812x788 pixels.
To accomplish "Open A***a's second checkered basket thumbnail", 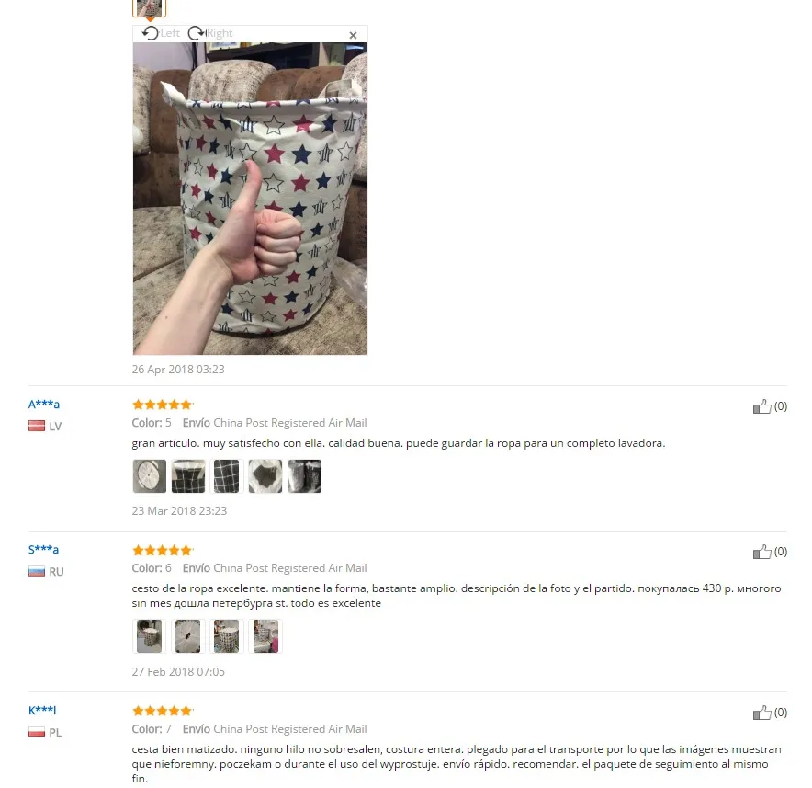I will click(x=188, y=476).
